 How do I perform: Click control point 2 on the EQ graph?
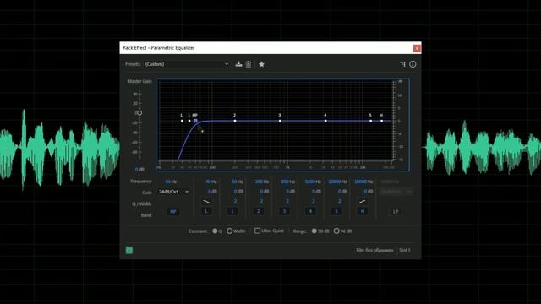(235, 121)
